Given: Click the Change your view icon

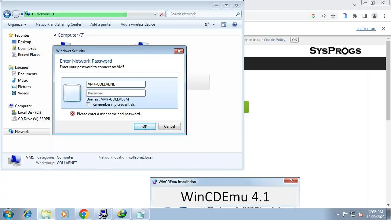Looking at the screenshot, I should coord(207,24).
